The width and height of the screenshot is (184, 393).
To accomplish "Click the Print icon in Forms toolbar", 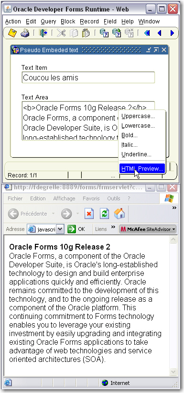I will tap(25, 33).
